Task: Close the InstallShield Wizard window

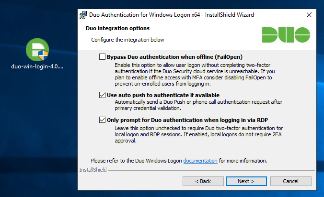Action: pos(309,15)
